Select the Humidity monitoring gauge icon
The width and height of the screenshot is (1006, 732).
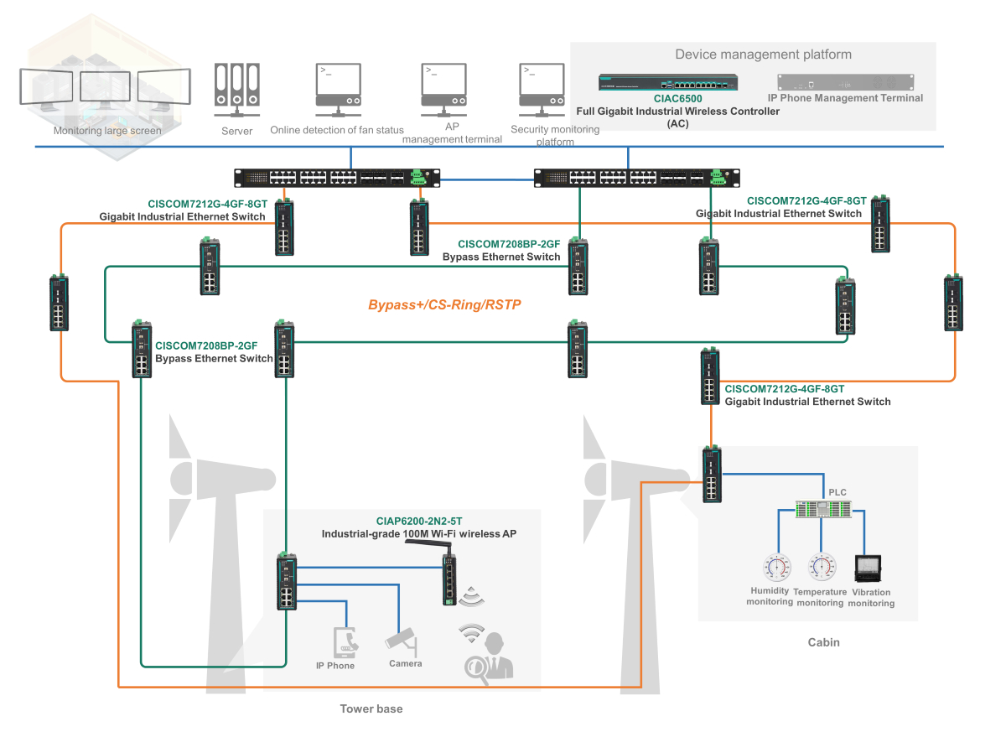[776, 568]
